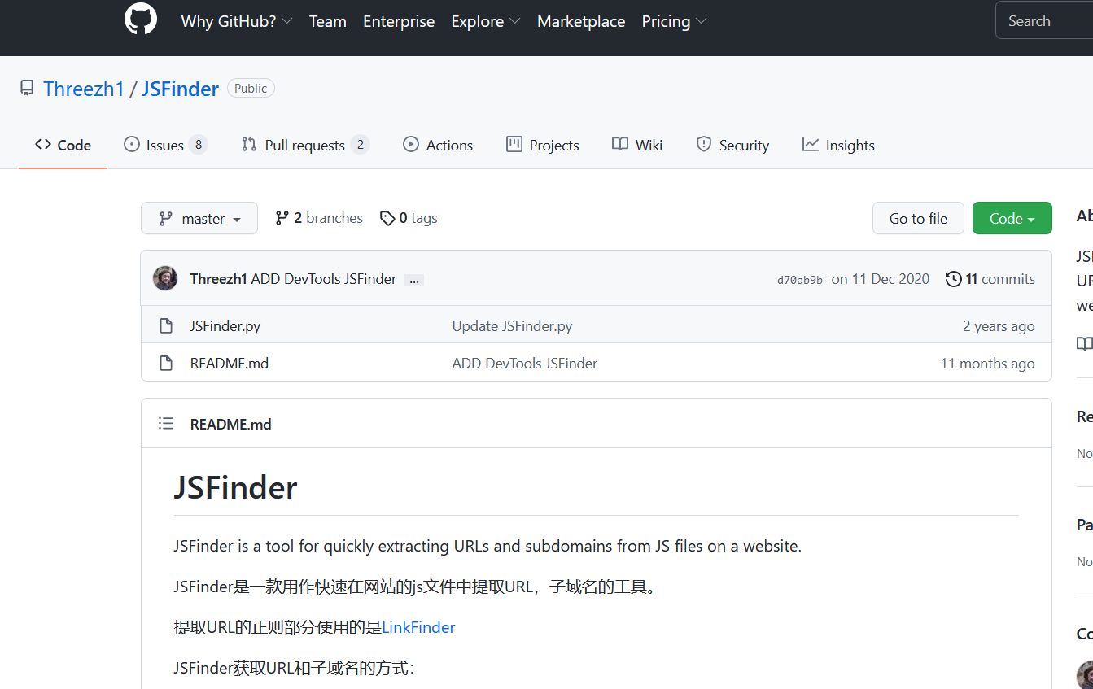Select the Code tab
Screen dimensions: 1093x689
point(63,145)
